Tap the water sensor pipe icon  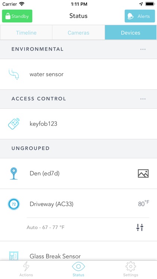coord(14,74)
